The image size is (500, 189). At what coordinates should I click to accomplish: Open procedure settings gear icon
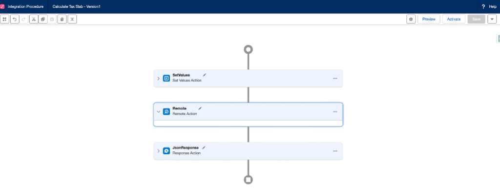coord(411,19)
